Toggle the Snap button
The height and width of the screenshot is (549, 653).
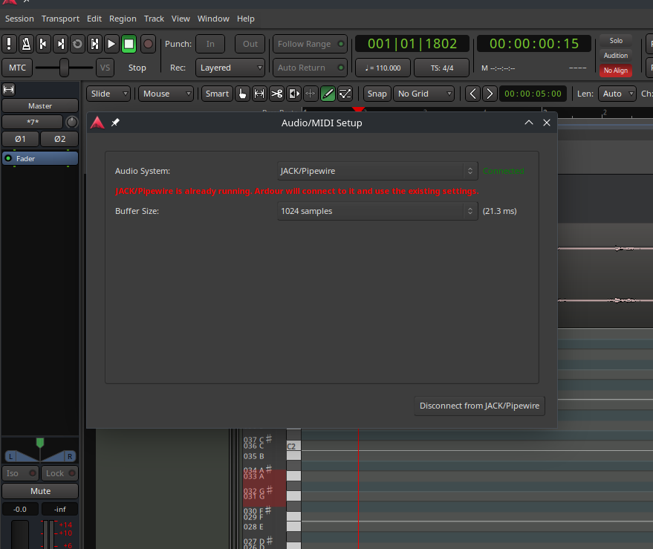(377, 94)
